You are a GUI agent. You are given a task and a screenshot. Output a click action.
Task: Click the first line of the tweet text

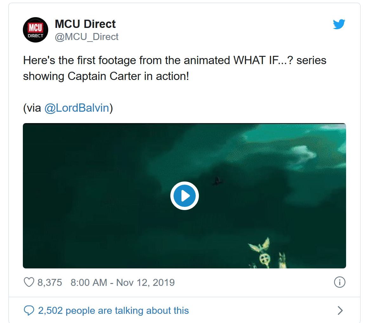[174, 60]
